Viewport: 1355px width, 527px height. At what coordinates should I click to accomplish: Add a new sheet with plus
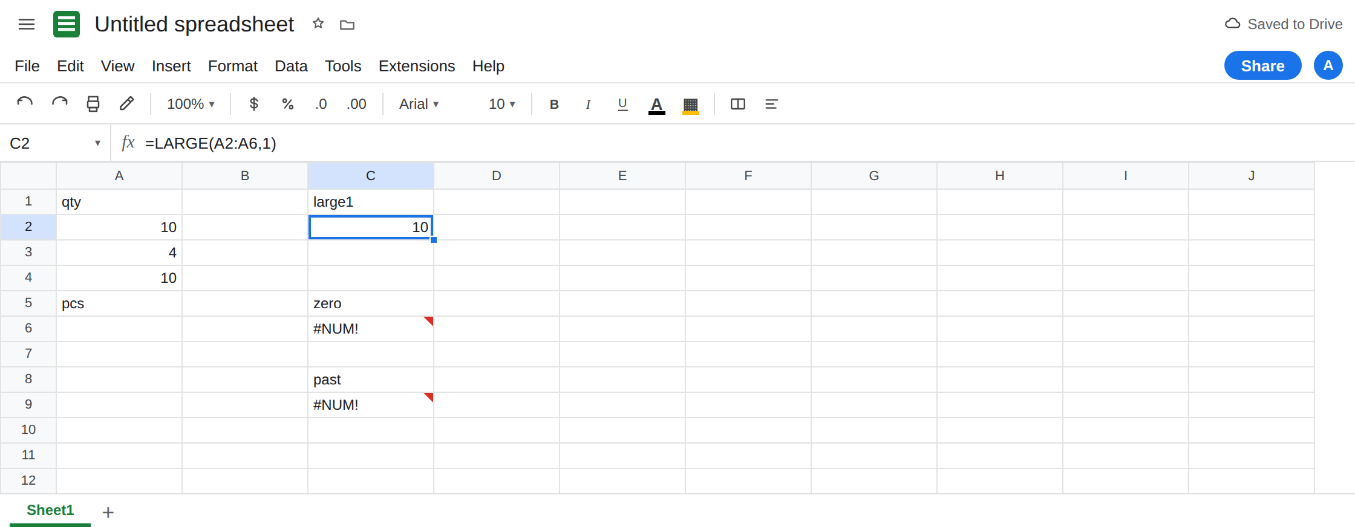(108, 512)
